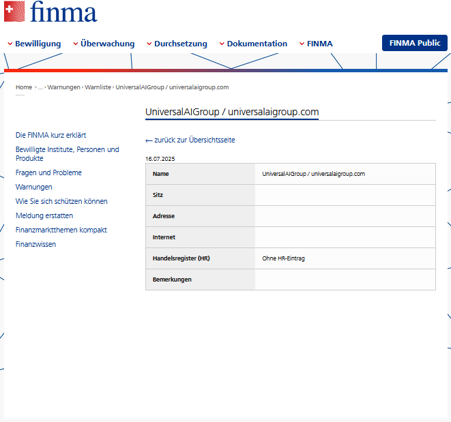Open 'Meldung erstatten' sidebar link

coord(44,215)
